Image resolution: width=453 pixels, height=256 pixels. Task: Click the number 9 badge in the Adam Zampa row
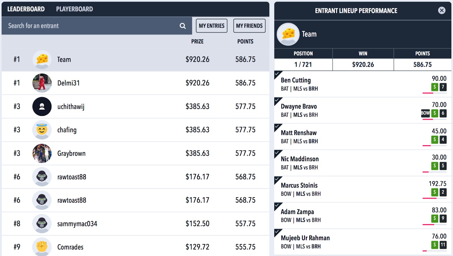pos(443,218)
